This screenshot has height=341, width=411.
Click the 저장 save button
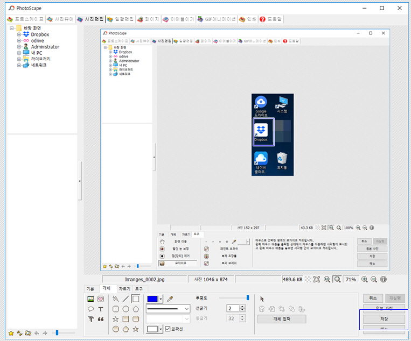pos(384,319)
